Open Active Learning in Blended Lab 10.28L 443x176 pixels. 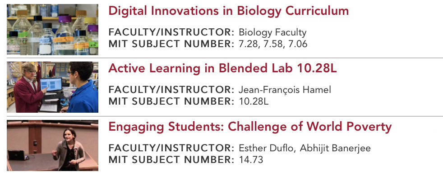[x=223, y=68]
